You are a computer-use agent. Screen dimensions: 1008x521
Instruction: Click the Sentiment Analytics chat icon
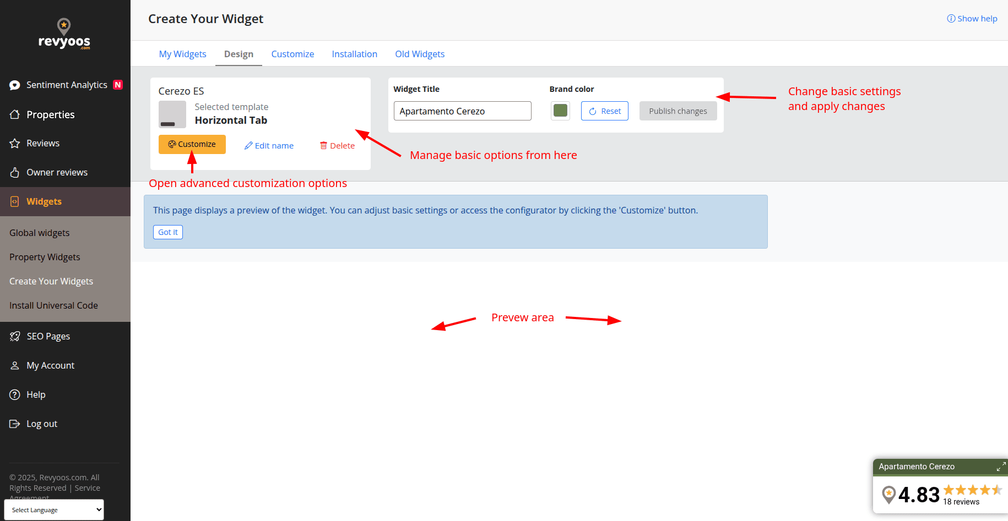tap(15, 85)
